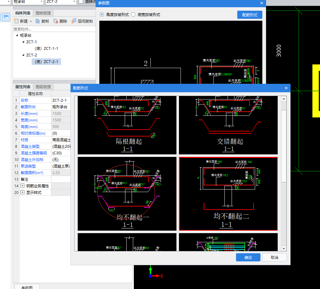Open the 新建 dropdown arrow
Screen dimensions: 320x289
[x=31, y=21]
